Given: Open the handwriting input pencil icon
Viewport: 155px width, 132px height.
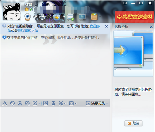Looking at the screenshot, I should pos(35,103).
